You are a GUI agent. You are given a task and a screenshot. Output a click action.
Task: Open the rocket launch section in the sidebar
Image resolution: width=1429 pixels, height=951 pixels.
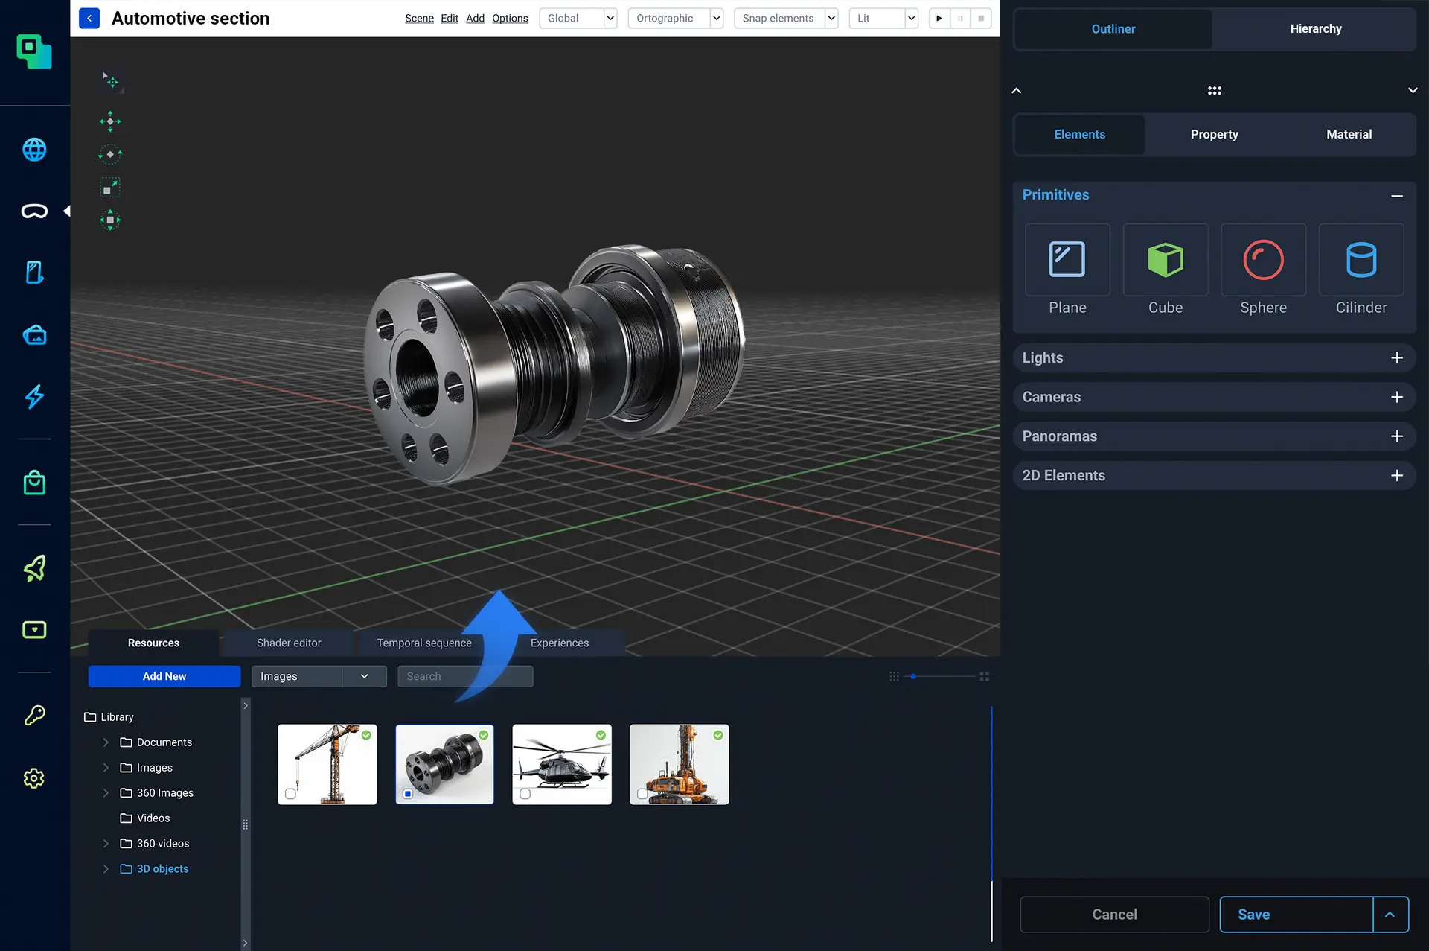tap(34, 568)
